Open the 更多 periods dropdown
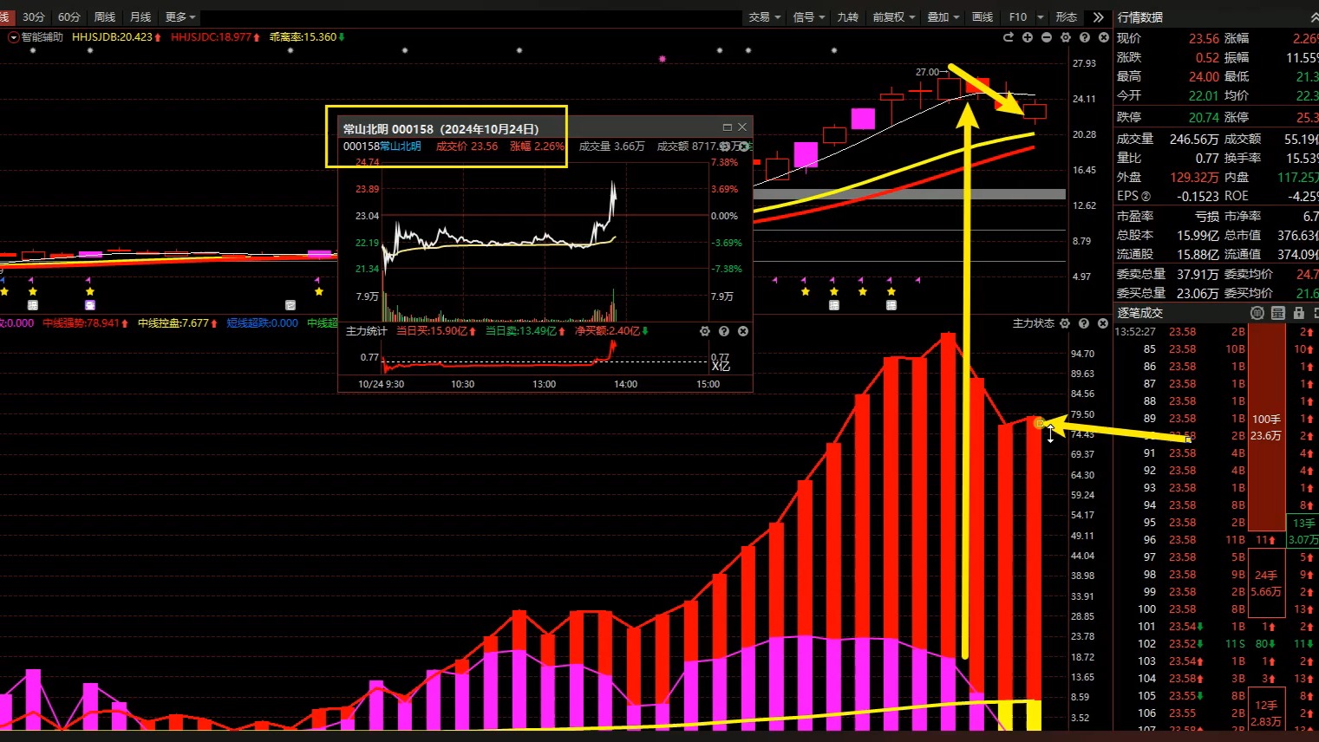Screen dimensions: 1319x742 pyautogui.click(x=180, y=17)
